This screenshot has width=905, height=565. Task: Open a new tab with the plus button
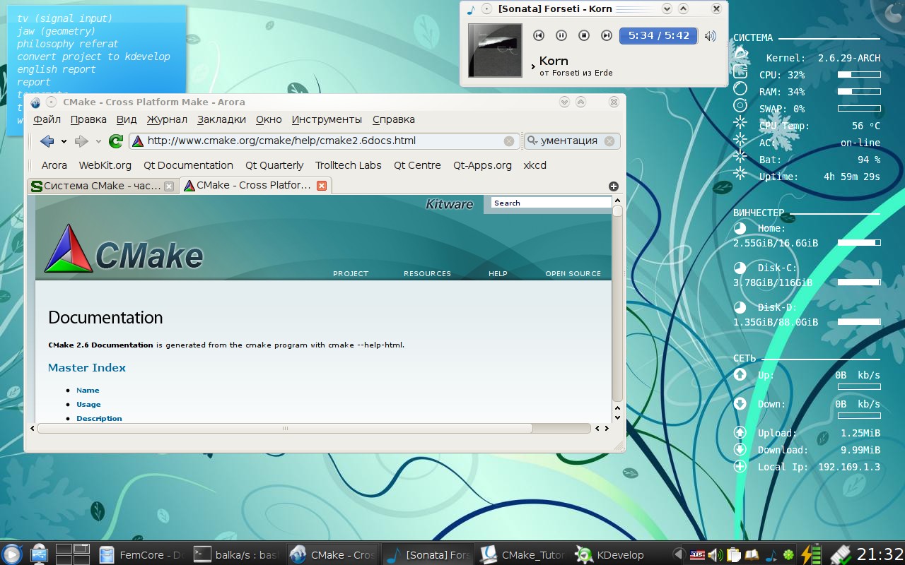coord(613,186)
